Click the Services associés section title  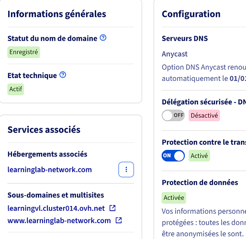44,129
